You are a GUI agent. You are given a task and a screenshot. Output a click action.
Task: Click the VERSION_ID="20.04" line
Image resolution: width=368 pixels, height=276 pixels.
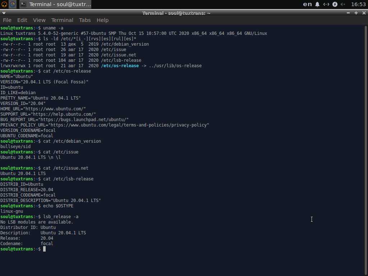(23, 103)
